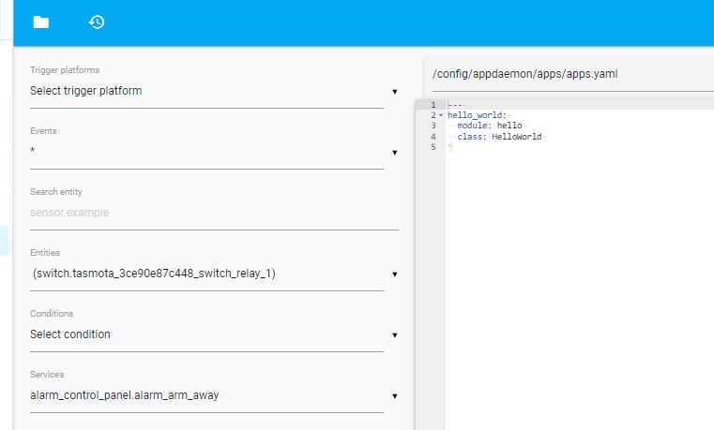This screenshot has width=714, height=430.
Task: Click the 'class: HelloWorld' line in the editor
Action: coord(499,137)
